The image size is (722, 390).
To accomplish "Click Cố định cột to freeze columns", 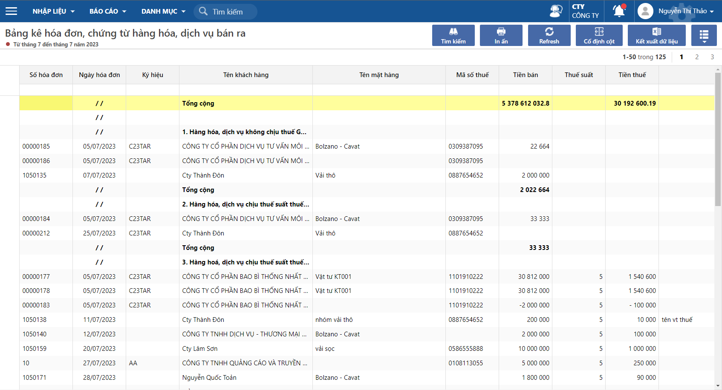I will click(x=599, y=35).
